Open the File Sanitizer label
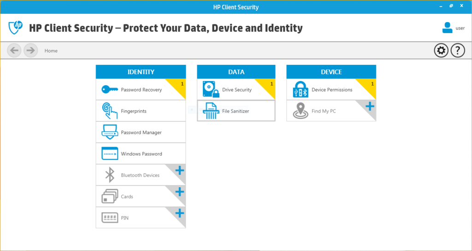 click(236, 111)
